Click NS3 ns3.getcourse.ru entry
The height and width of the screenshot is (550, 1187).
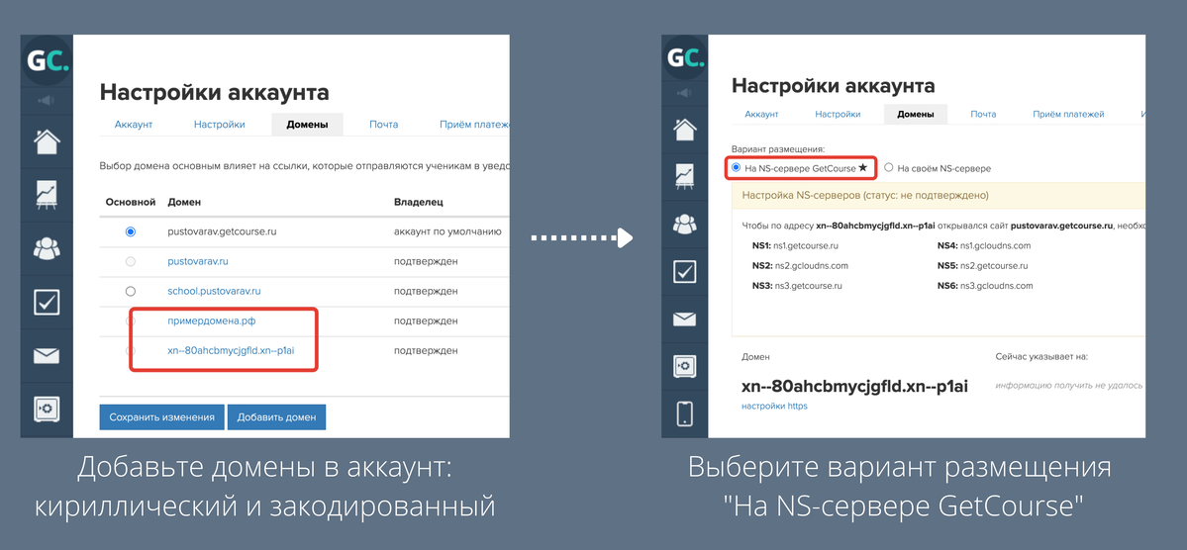click(796, 286)
